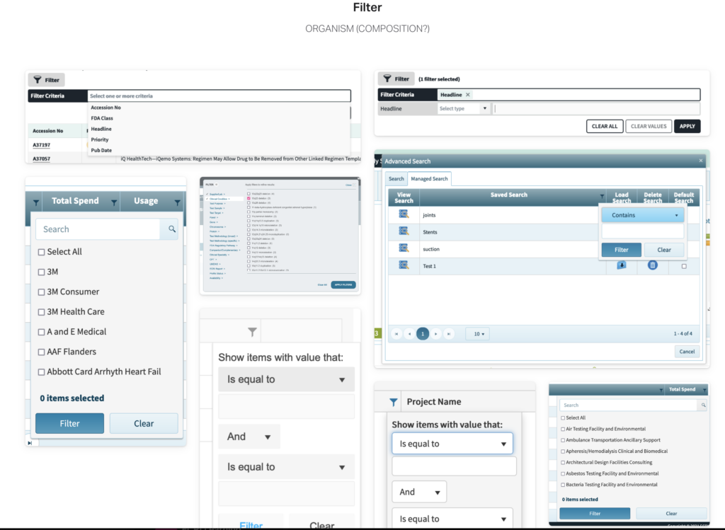Click the filter funnel beside Project Name
This screenshot has width=725, height=530.
(x=394, y=402)
